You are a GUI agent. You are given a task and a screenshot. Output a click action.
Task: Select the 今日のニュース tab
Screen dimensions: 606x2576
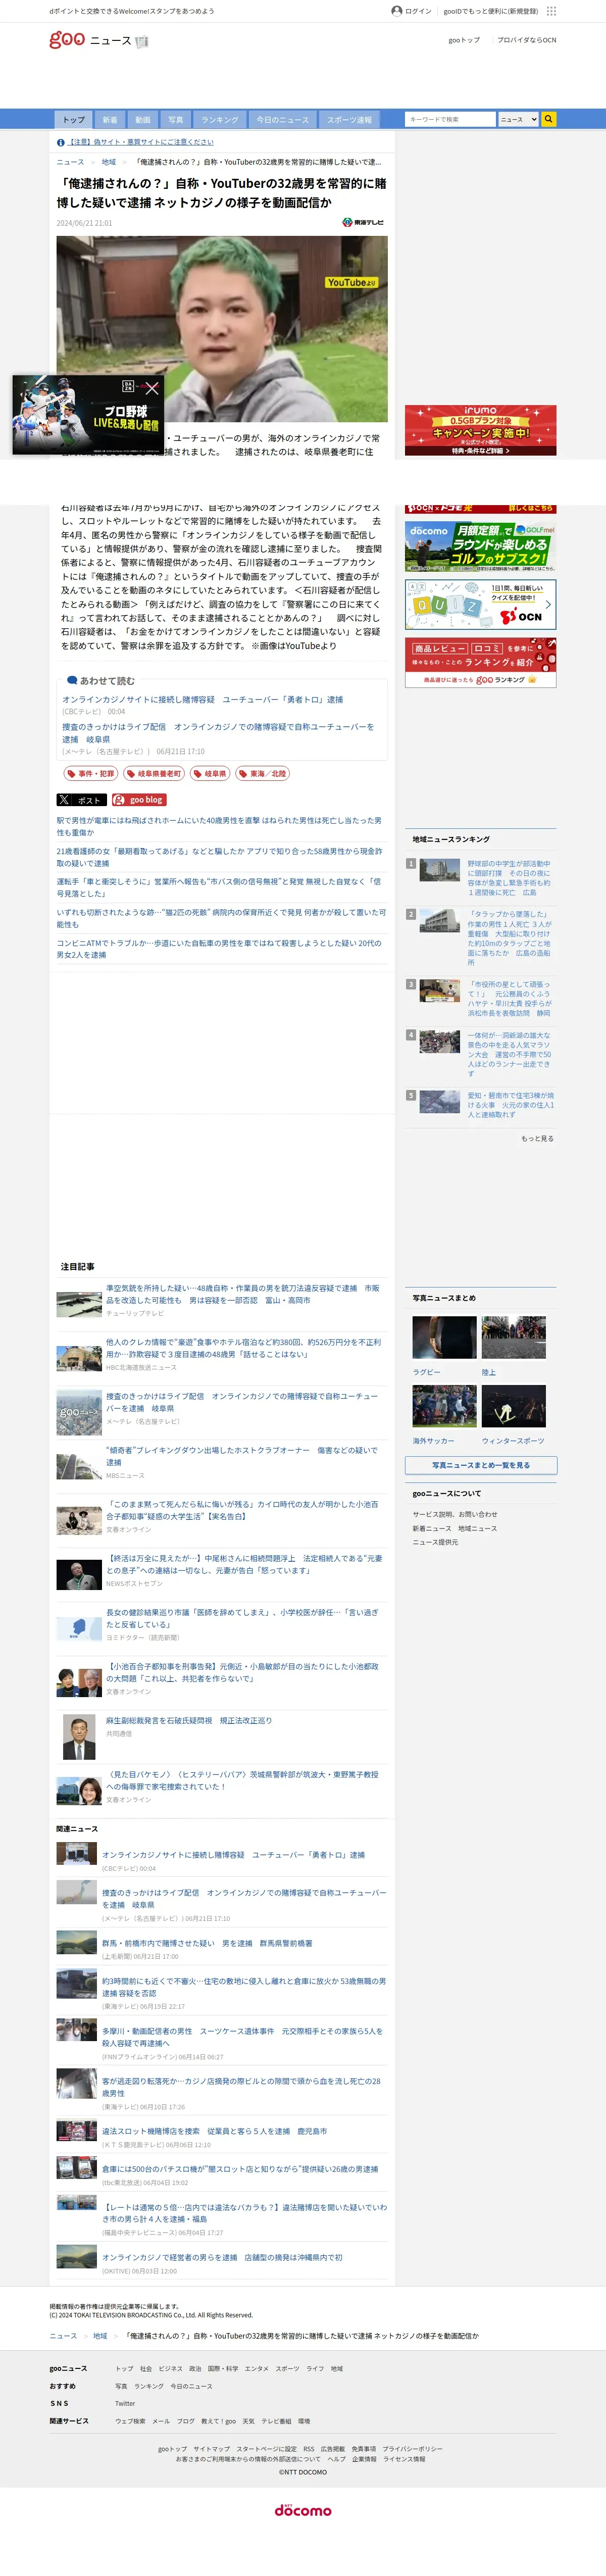[x=283, y=119]
